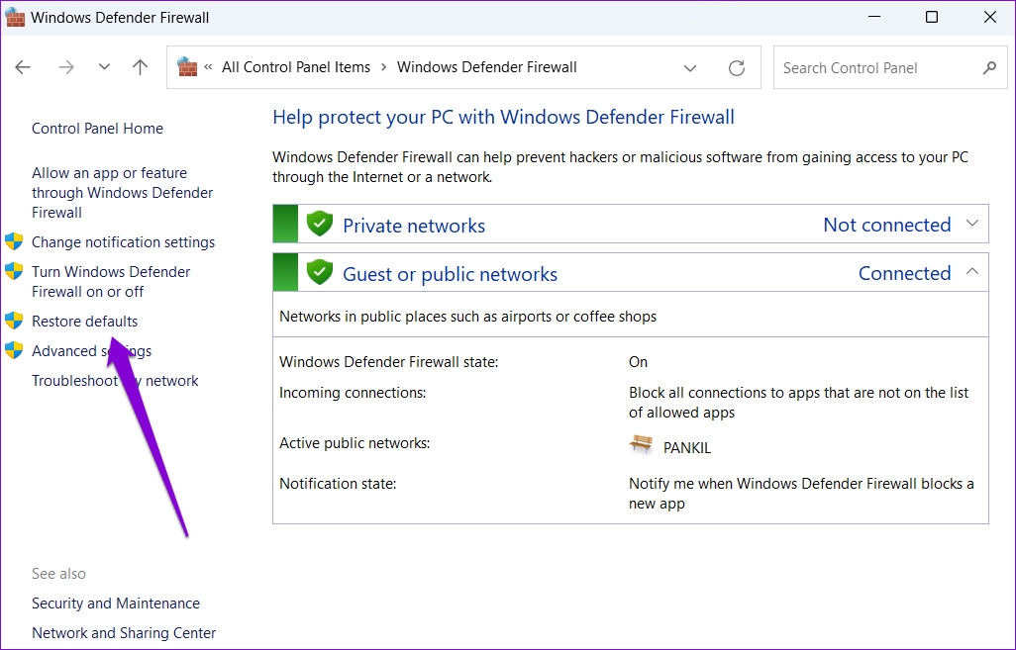Click shield icon beside Turn Windows Defender Firewall
1016x650 pixels.
tap(14, 271)
